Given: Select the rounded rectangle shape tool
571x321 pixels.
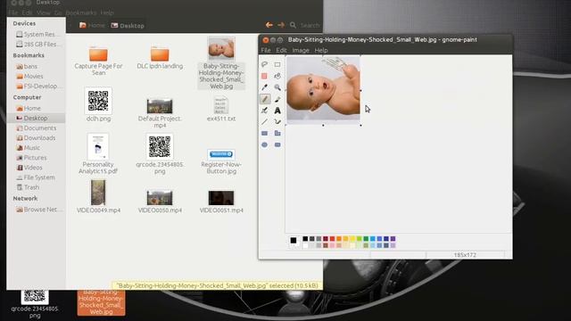Looking at the screenshot, I should pyautogui.click(x=277, y=144).
